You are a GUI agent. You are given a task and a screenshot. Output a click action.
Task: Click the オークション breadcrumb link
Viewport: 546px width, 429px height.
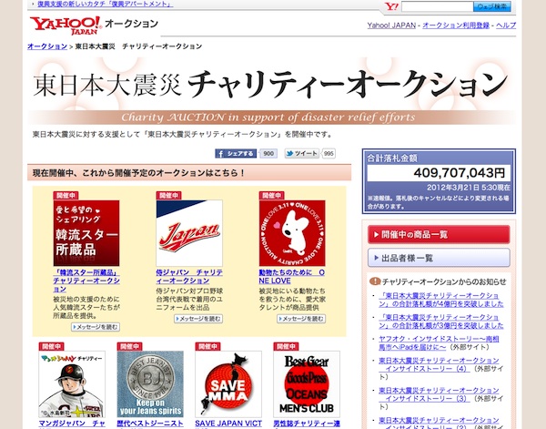pos(45,46)
